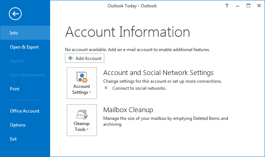The width and height of the screenshot is (265, 157).
Task: Open the Info tab
Action: 25,33
